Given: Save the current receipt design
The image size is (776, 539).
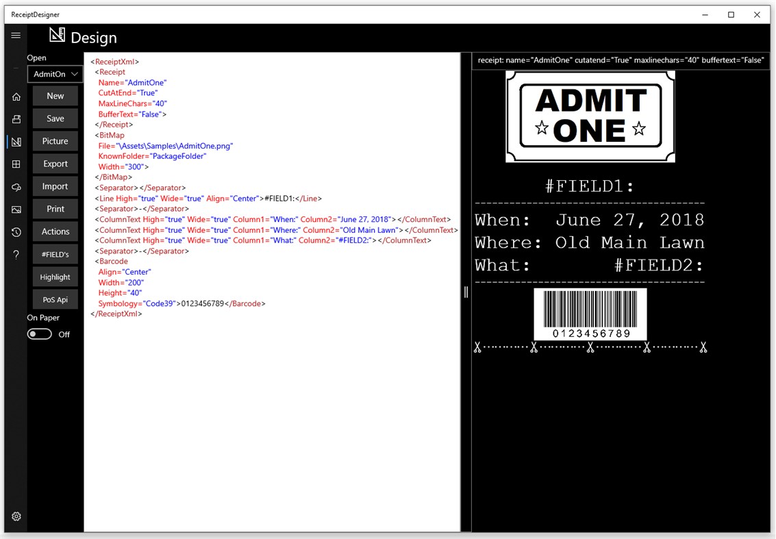Looking at the screenshot, I should point(55,118).
